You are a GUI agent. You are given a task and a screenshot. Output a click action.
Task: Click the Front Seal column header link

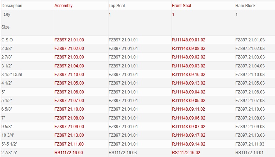(182, 6)
